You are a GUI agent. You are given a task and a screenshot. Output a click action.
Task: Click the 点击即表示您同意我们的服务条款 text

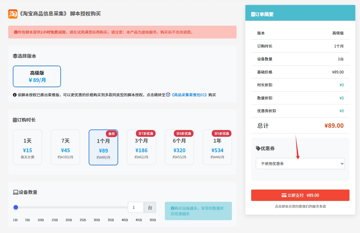pyautogui.click(x=300, y=206)
